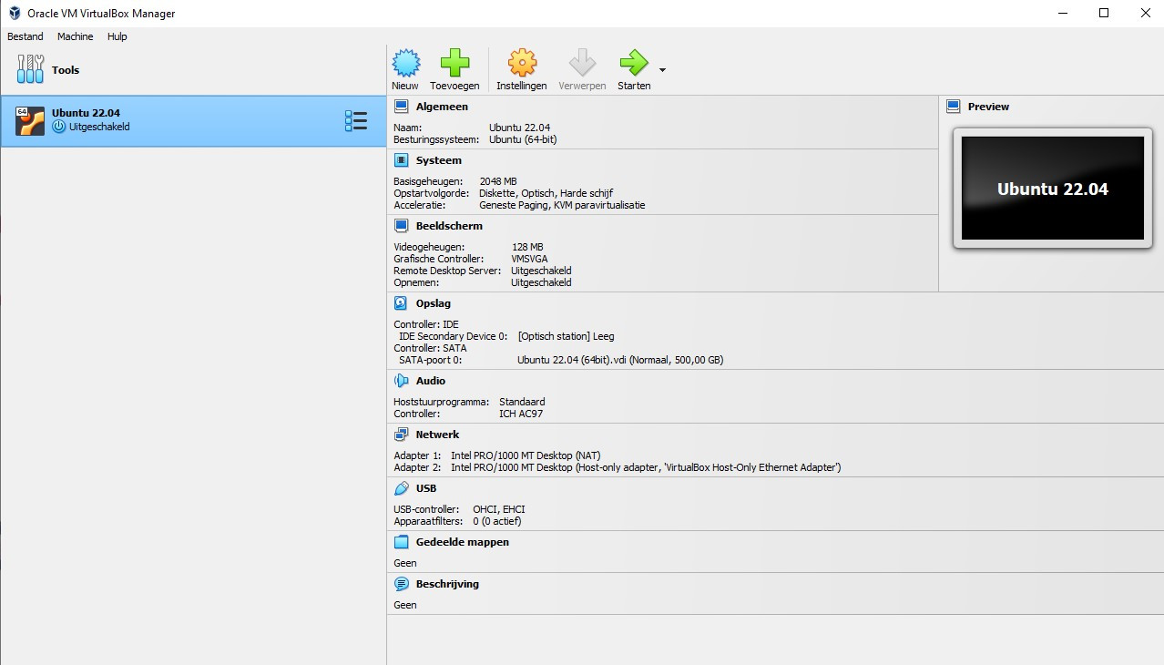Click the Tools wrench icon
This screenshot has width=1164, height=665.
pyautogui.click(x=30, y=69)
